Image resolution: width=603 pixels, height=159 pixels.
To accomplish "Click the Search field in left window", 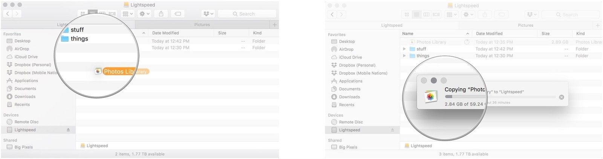I will click(247, 14).
